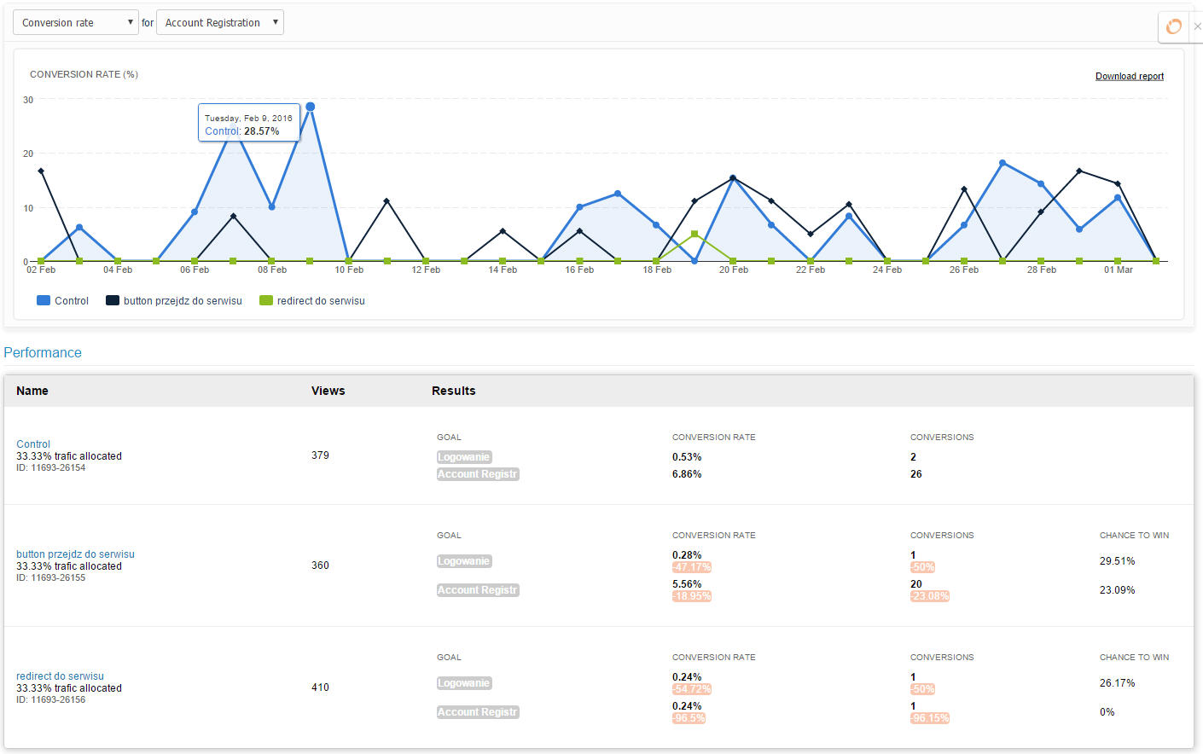The image size is (1203, 754).
Task: Click the green redirect data point at 5%
Action: tap(694, 234)
